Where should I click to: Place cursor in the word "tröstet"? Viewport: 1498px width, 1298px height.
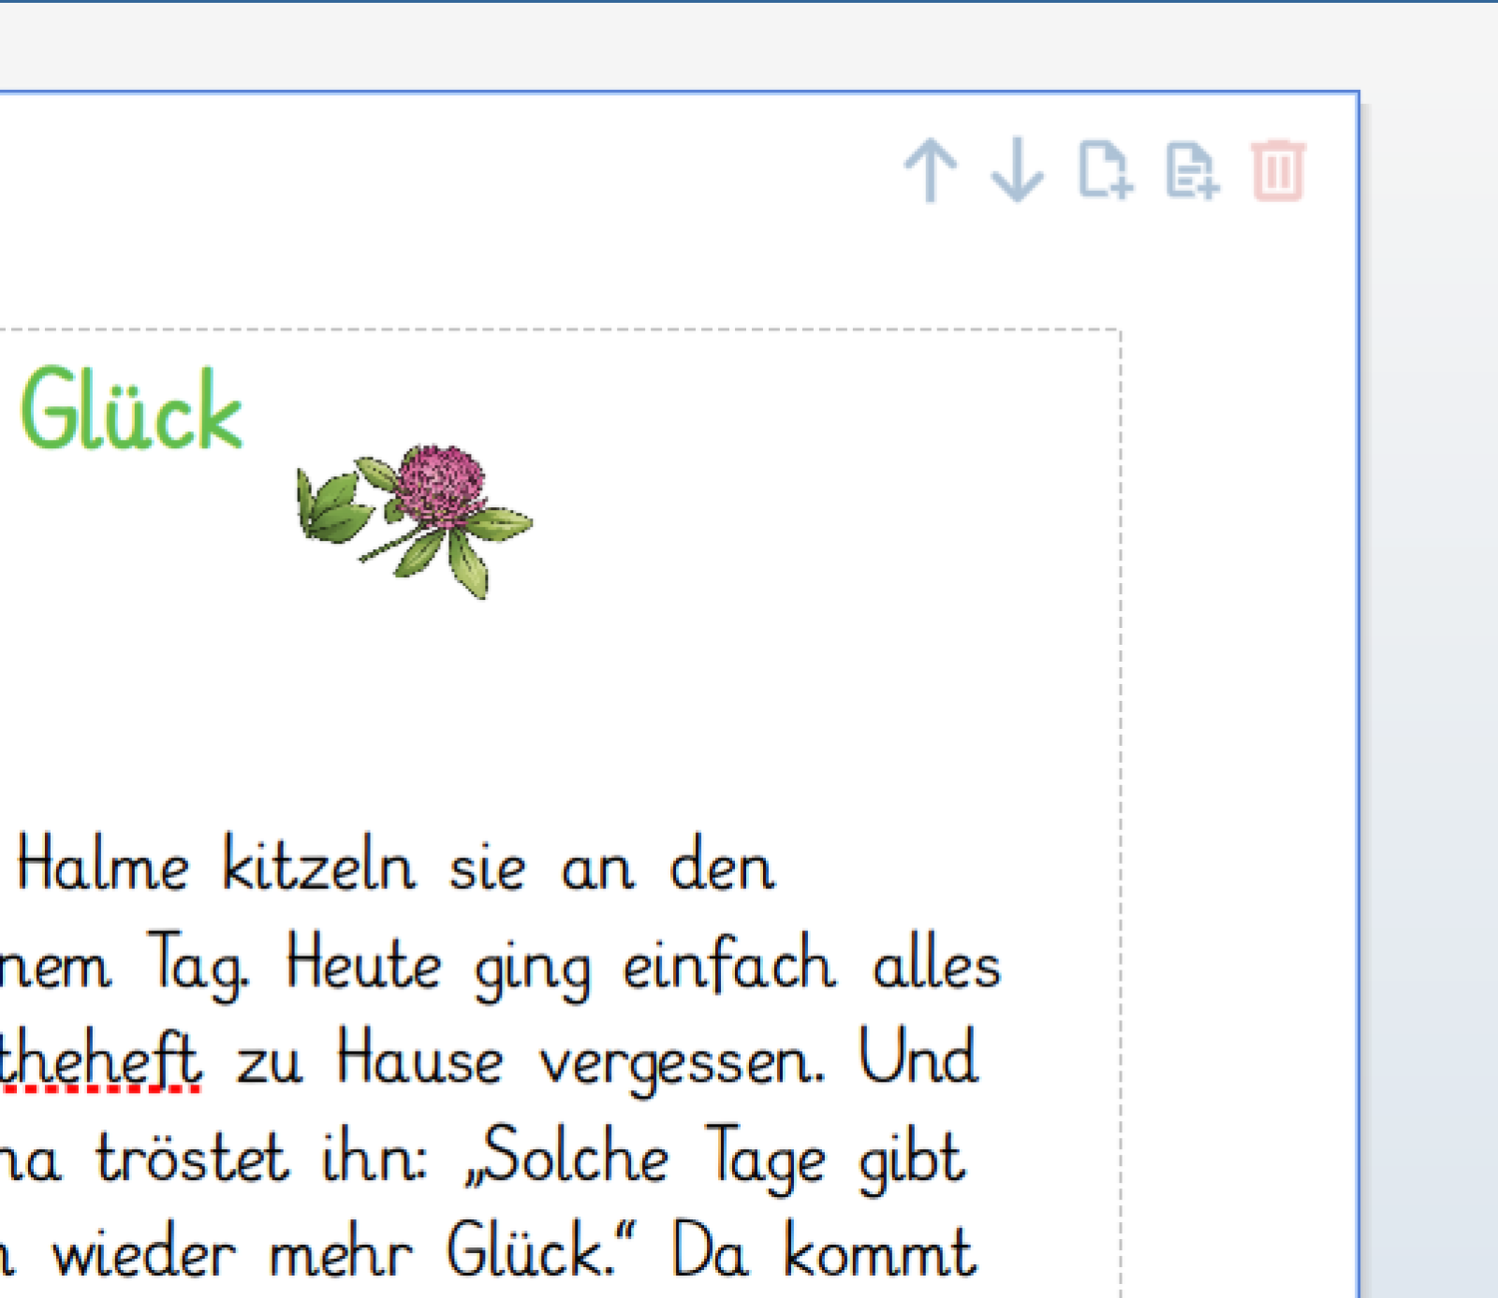tap(193, 1159)
